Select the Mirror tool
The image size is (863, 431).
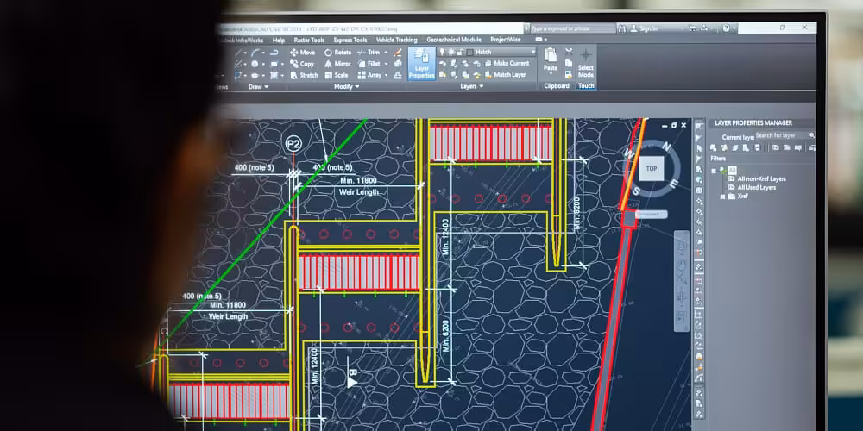pos(337,64)
